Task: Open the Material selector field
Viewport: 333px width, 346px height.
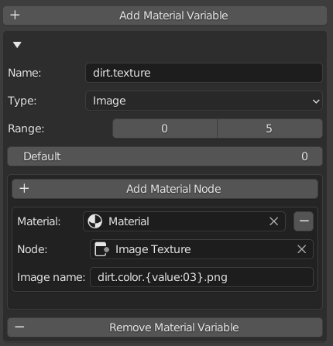Action: (x=184, y=221)
